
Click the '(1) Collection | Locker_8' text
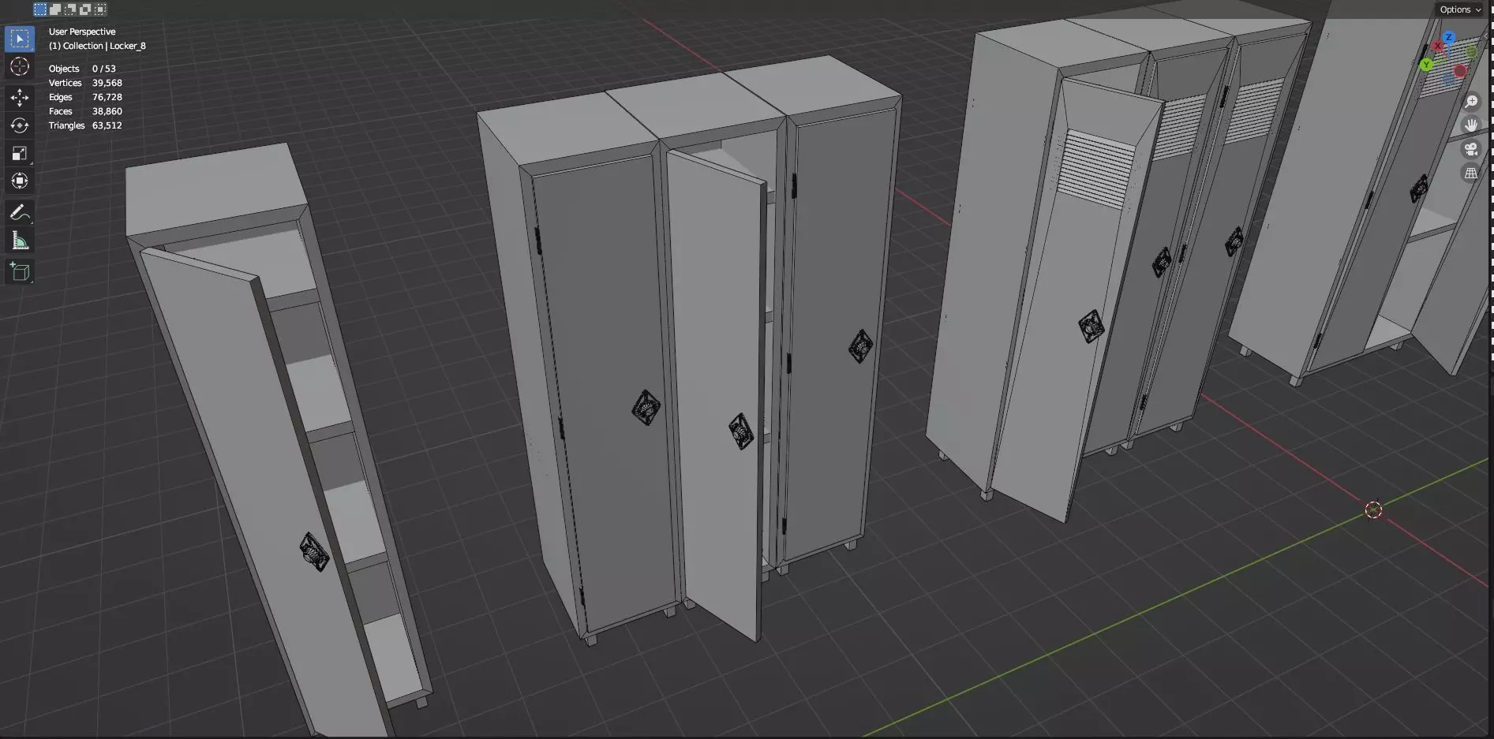[97, 46]
